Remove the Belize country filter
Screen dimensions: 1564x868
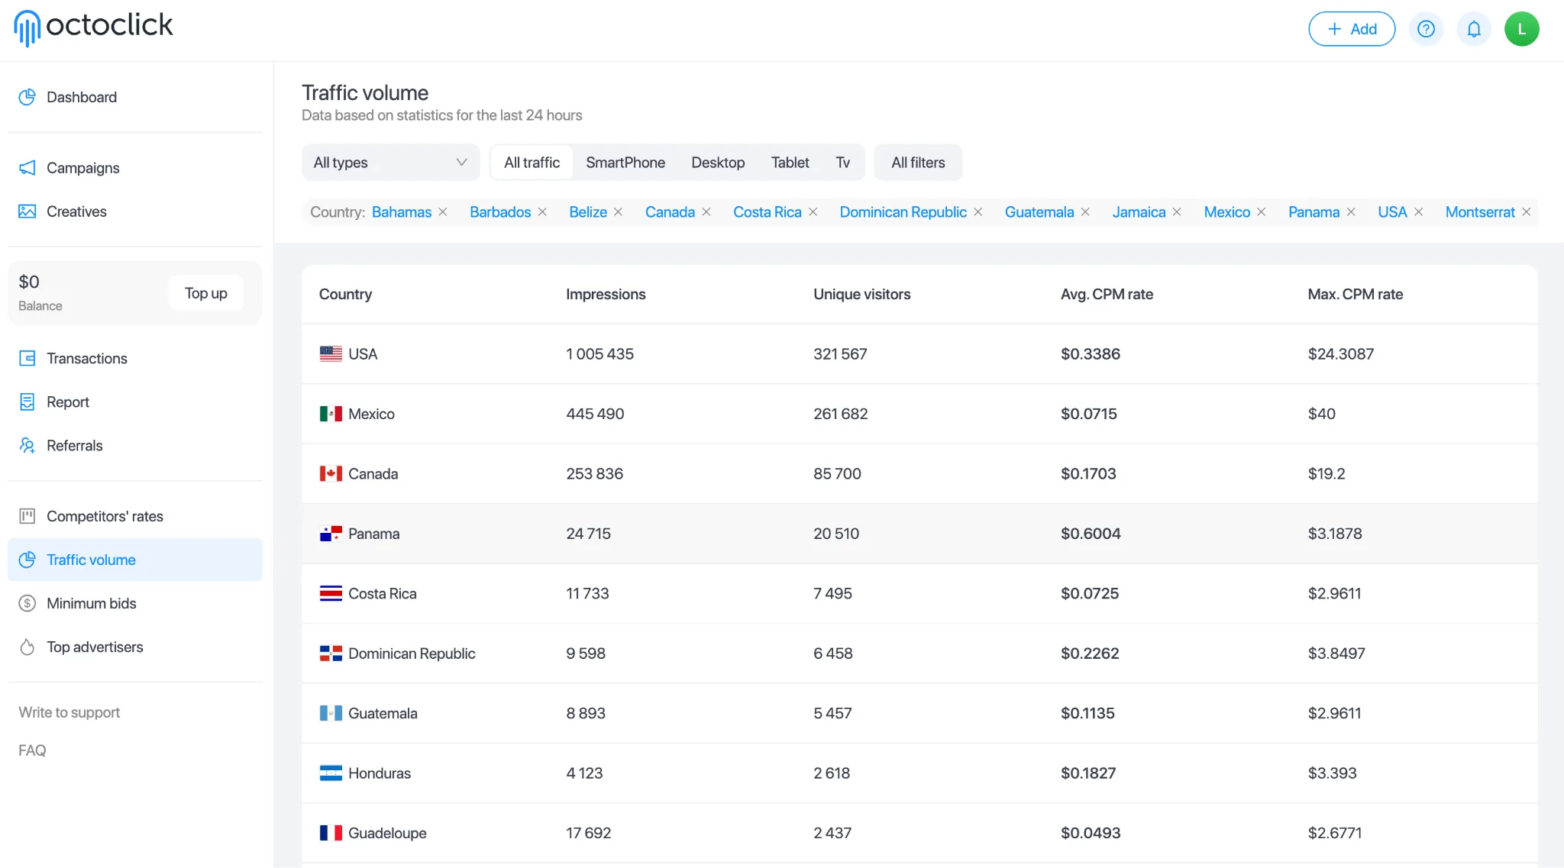(x=619, y=212)
